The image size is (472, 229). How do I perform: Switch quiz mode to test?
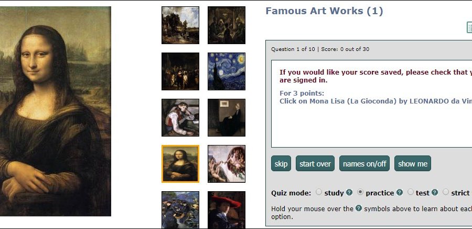(411, 192)
